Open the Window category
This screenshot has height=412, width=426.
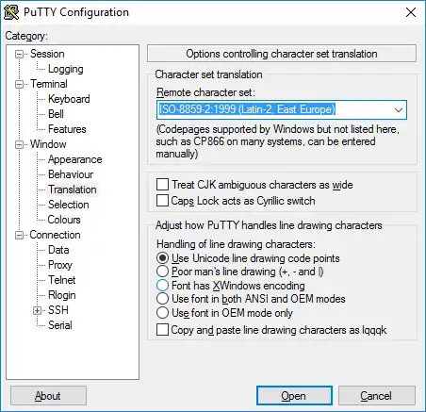click(48, 144)
